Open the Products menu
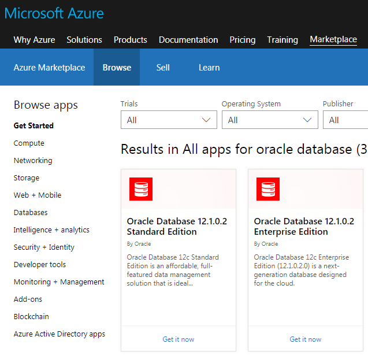Screen dimensions: 368x355 (130, 40)
